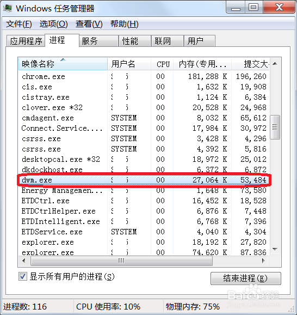Image resolution: width=297 pixels, height=315 pixels.
Task: Click CPU 使用率: 10% status entry
Action: (x=108, y=307)
